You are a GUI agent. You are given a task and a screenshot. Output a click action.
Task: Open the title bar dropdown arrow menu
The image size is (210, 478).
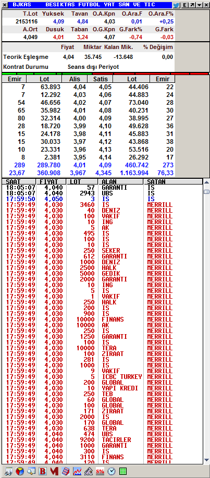pyautogui.click(x=199, y=5)
